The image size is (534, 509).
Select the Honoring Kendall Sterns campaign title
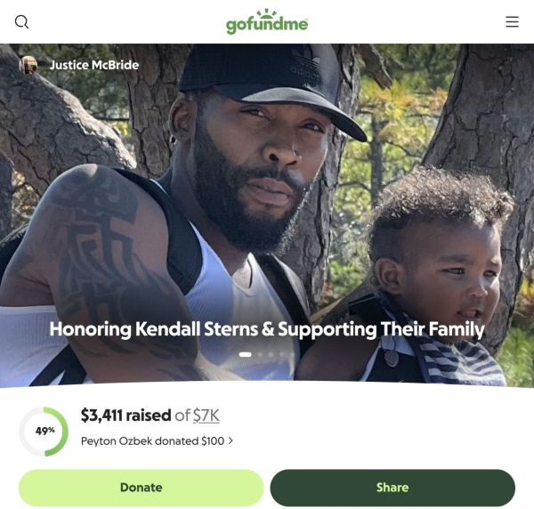coord(267,329)
